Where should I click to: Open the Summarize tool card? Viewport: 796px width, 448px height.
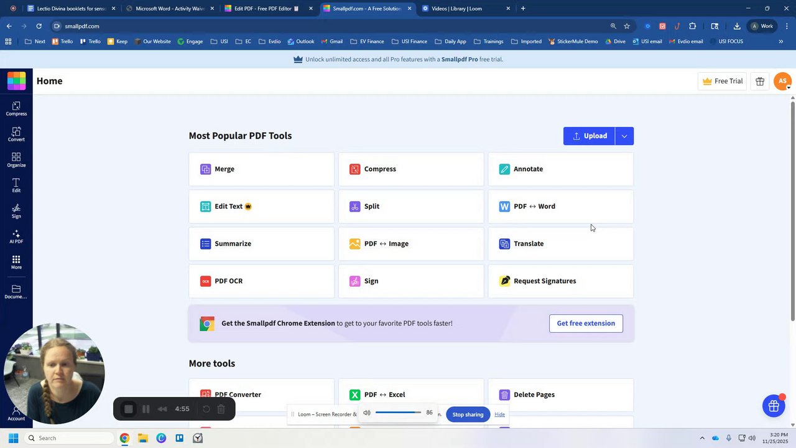pyautogui.click(x=261, y=244)
